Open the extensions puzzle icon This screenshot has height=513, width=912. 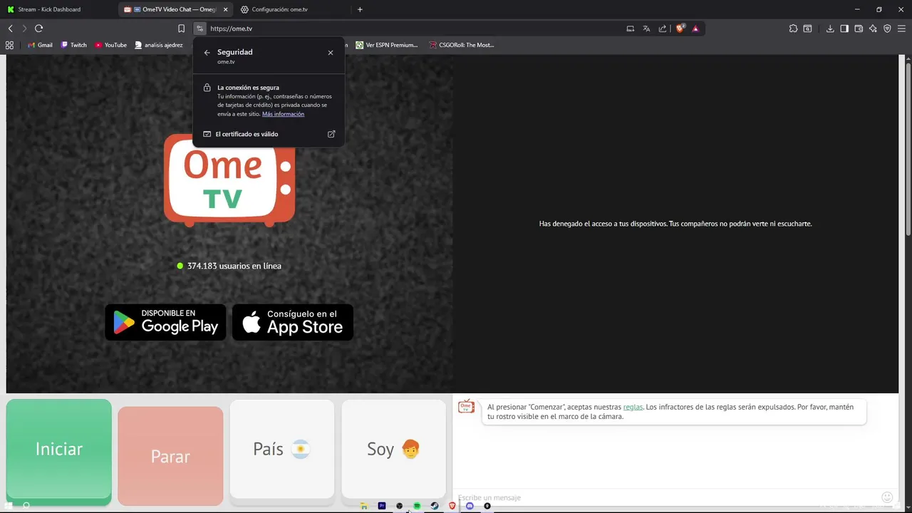[x=793, y=28]
